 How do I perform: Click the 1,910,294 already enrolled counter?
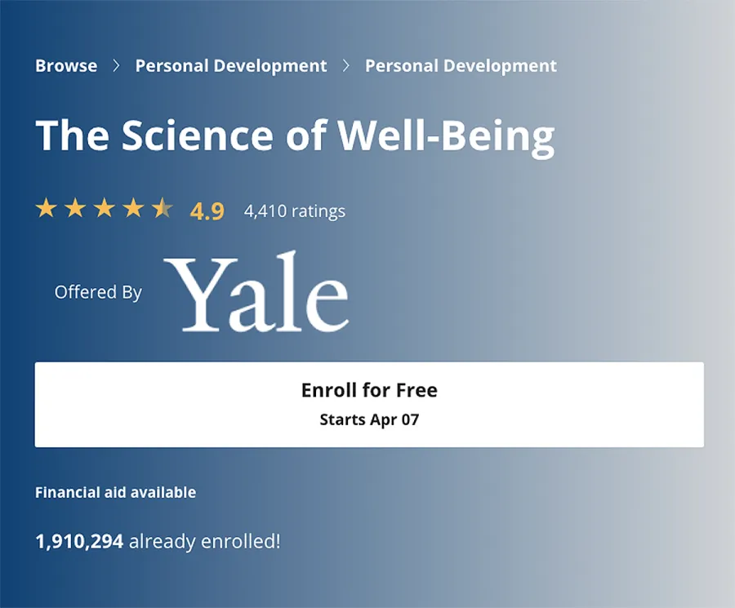(x=158, y=541)
